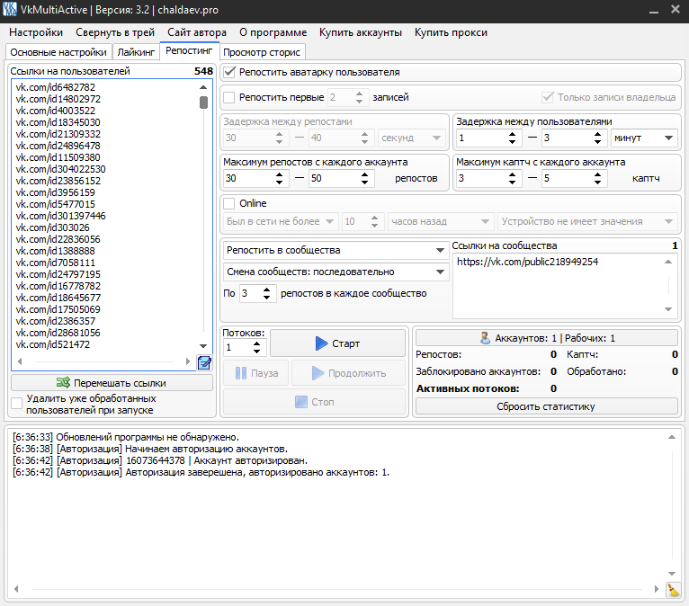Toggle the Online filter checkbox

(x=229, y=203)
